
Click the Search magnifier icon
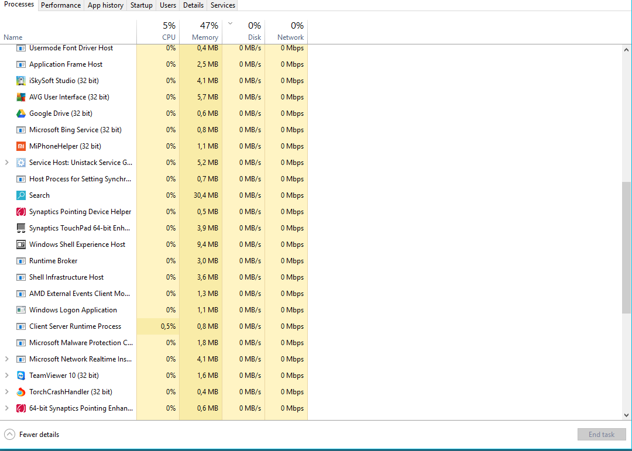click(21, 195)
